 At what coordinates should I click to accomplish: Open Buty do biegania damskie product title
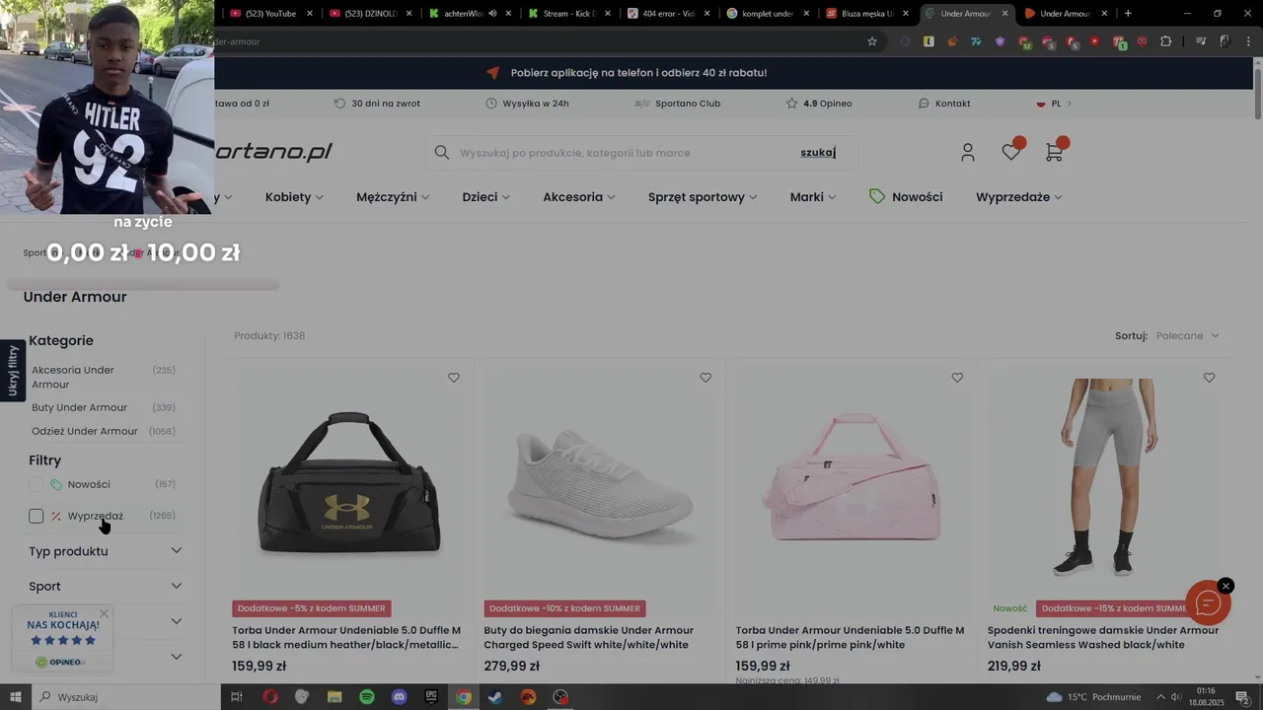[x=588, y=637]
